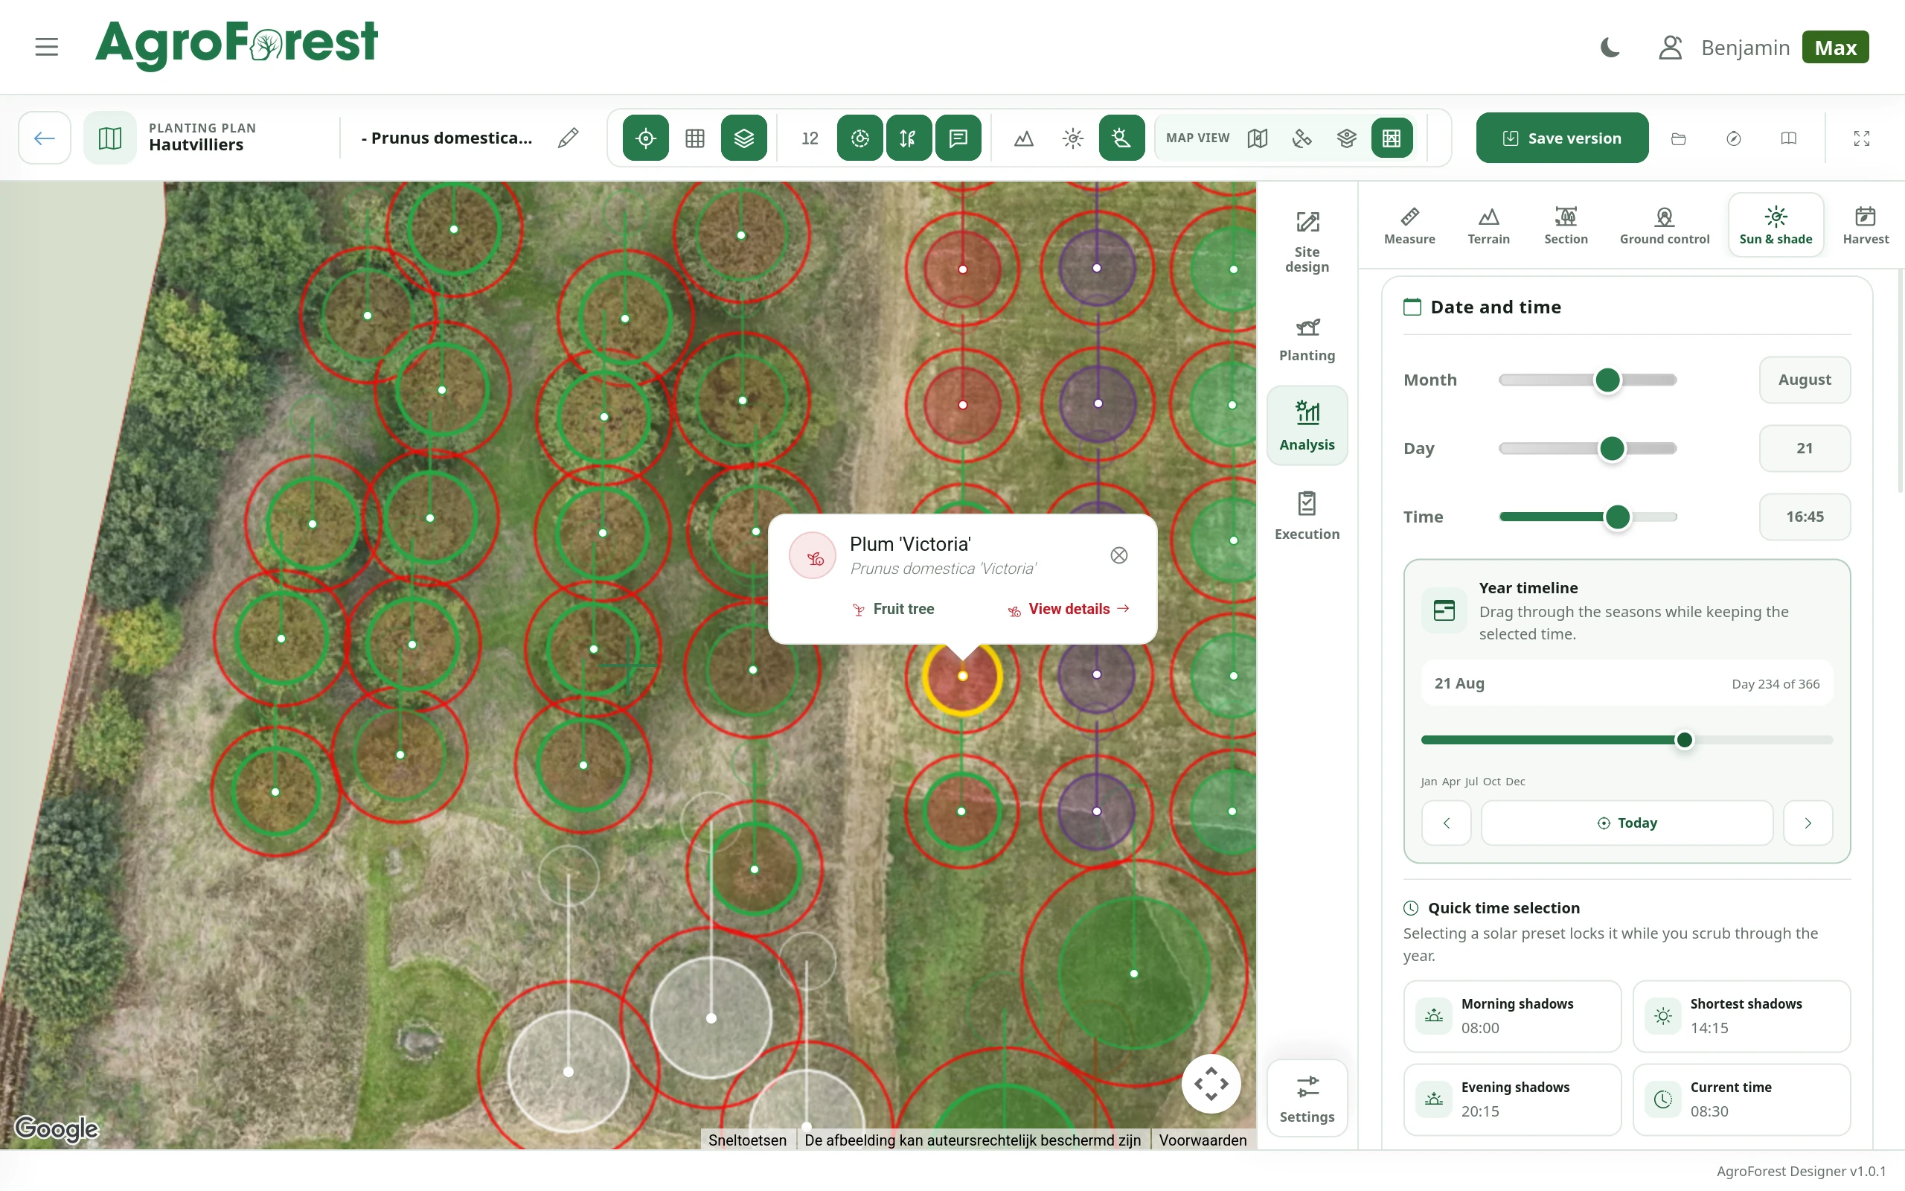Toggle the layers stack button
Image resolution: width=1905 pixels, height=1191 pixels.
(744, 138)
